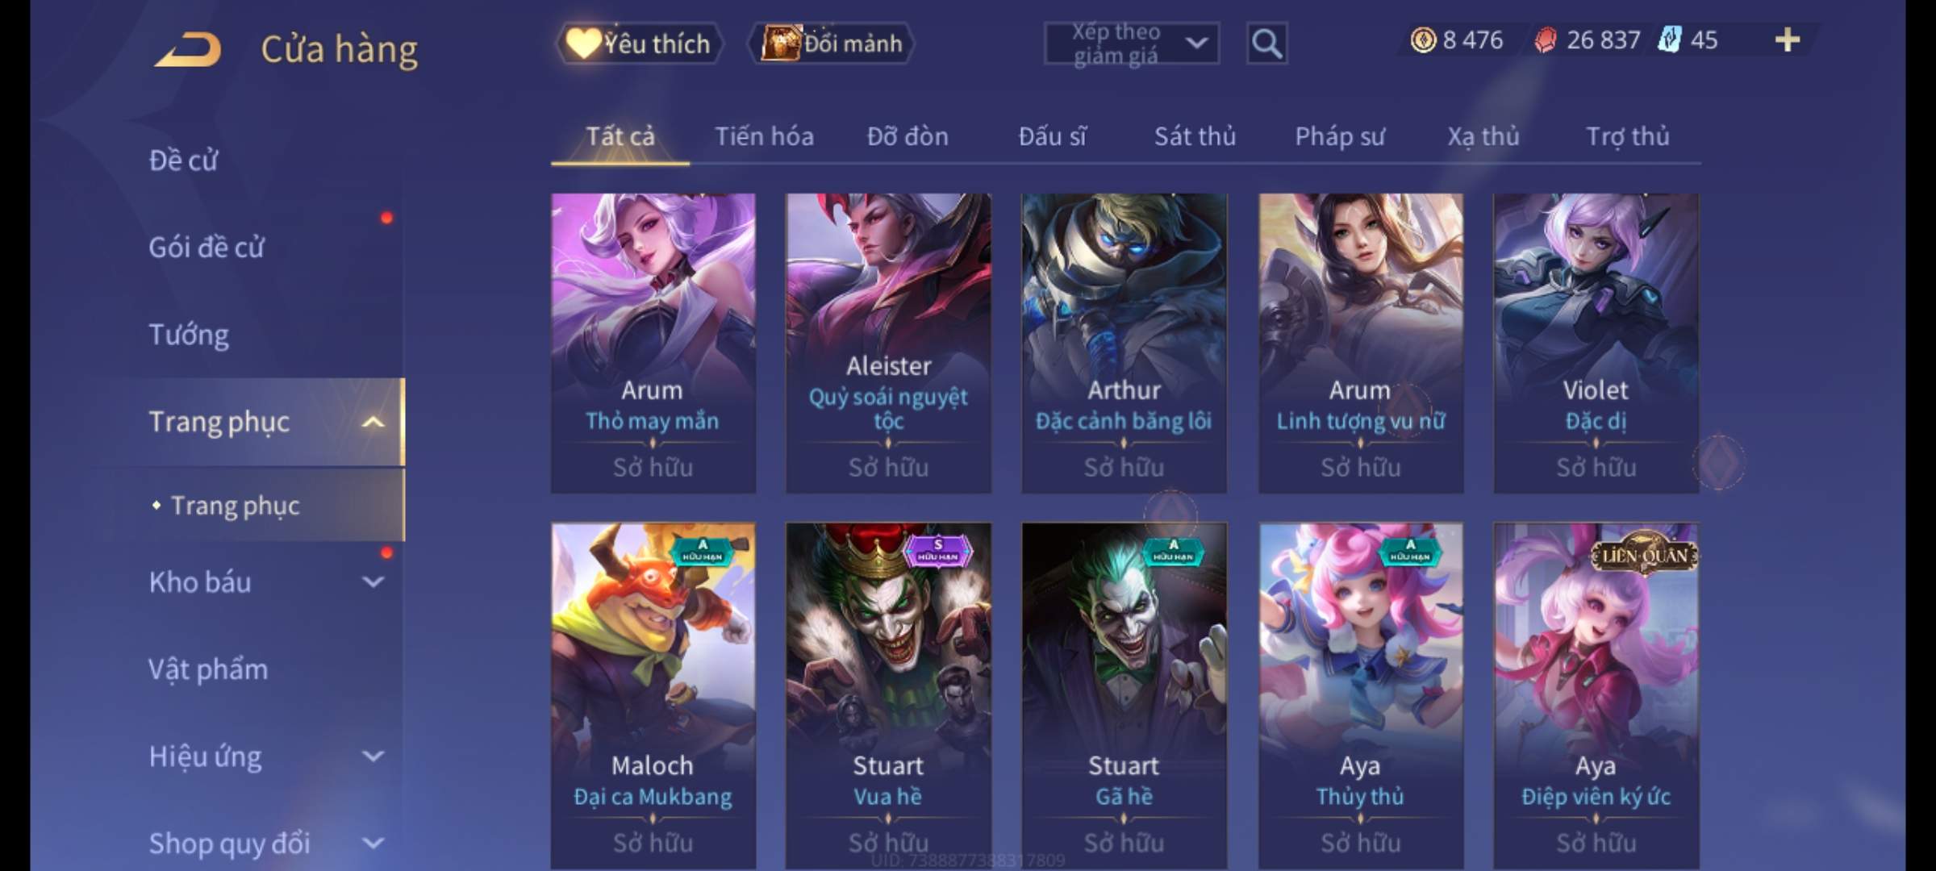This screenshot has width=1936, height=871.
Task: Expand the Kho báu sidebar section
Action: pyautogui.click(x=373, y=581)
